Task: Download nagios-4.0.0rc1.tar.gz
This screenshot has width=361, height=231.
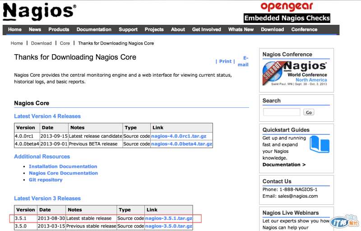Action: coord(179,136)
